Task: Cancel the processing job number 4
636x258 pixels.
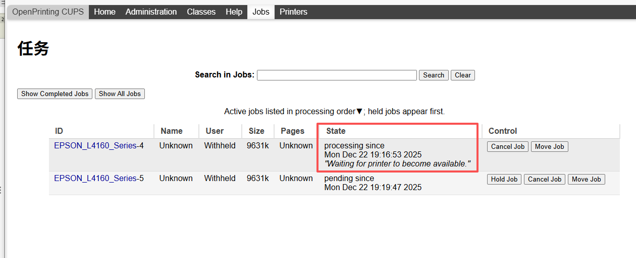Action: coord(508,146)
